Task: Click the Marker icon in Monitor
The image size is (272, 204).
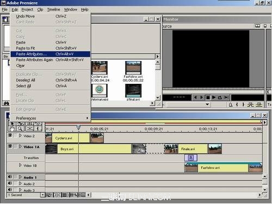Action: tap(231, 104)
